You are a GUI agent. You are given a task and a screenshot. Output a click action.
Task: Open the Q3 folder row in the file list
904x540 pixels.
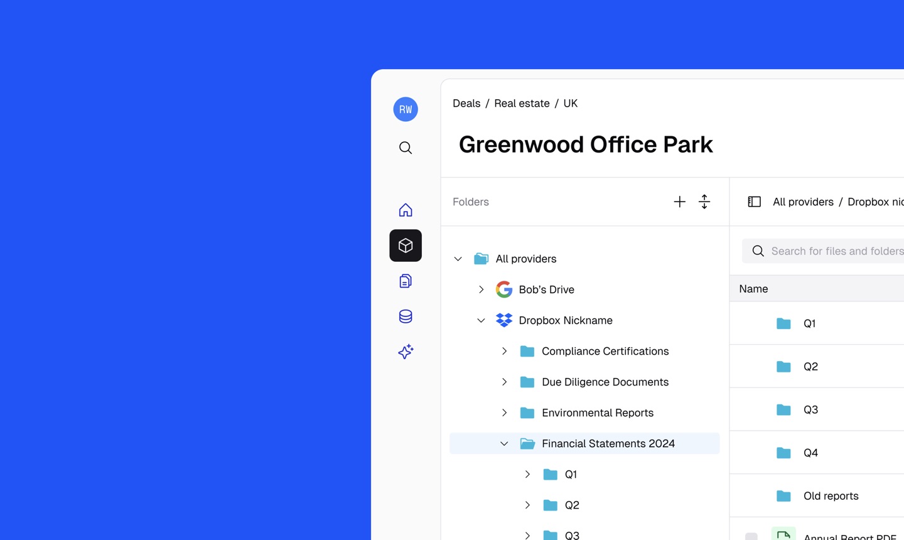(817, 409)
